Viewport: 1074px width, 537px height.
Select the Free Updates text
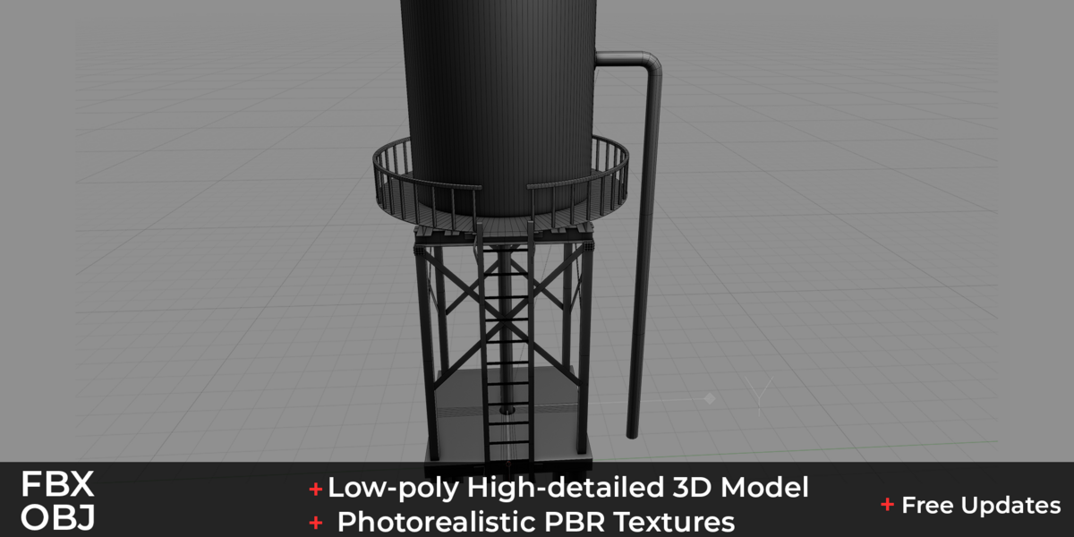(981, 505)
